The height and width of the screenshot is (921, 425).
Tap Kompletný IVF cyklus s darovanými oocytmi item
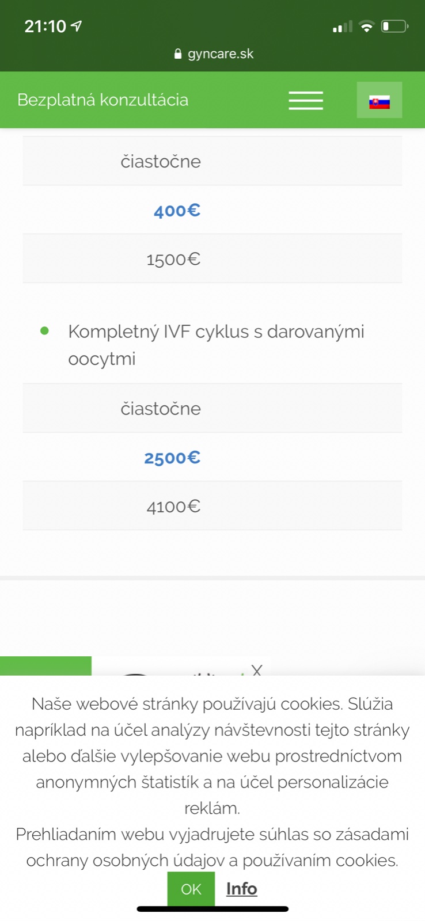(216, 345)
